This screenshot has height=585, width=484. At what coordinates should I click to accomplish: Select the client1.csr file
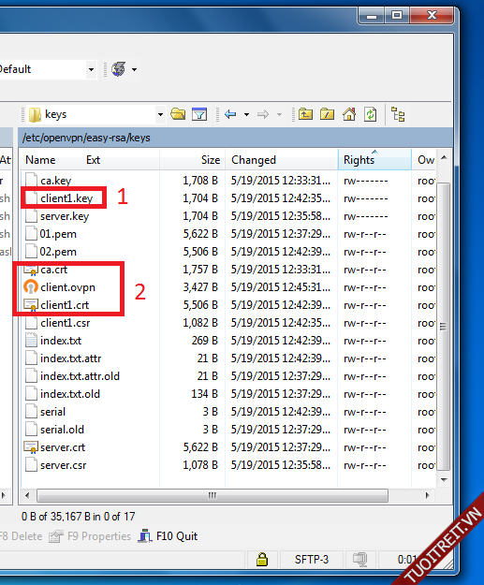coord(66,323)
